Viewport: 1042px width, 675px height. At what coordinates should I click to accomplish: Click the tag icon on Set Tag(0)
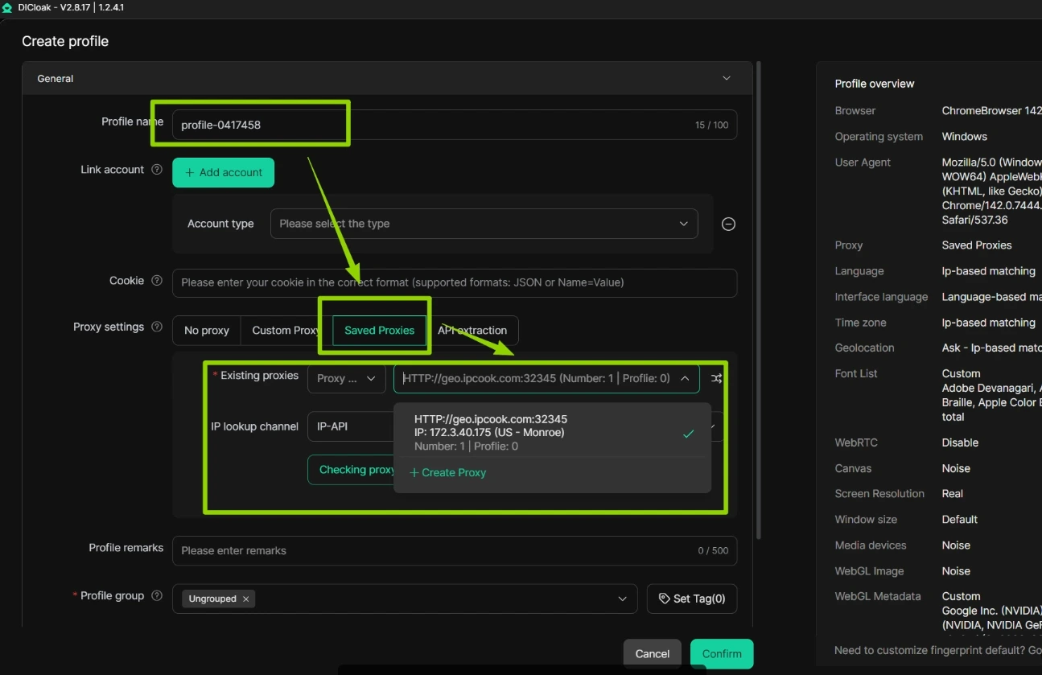coord(663,599)
